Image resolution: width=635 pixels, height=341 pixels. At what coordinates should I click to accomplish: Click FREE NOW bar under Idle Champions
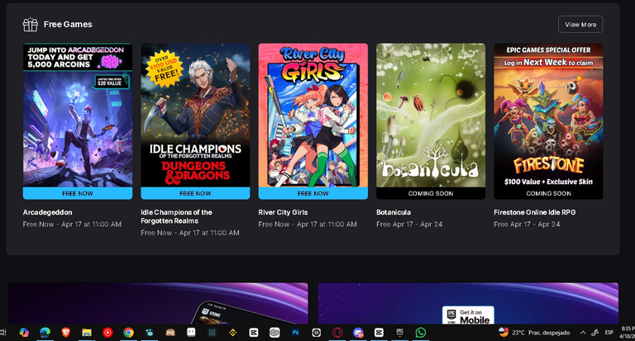coord(195,193)
